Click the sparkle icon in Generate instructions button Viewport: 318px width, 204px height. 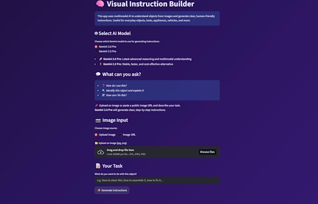(x=99, y=190)
